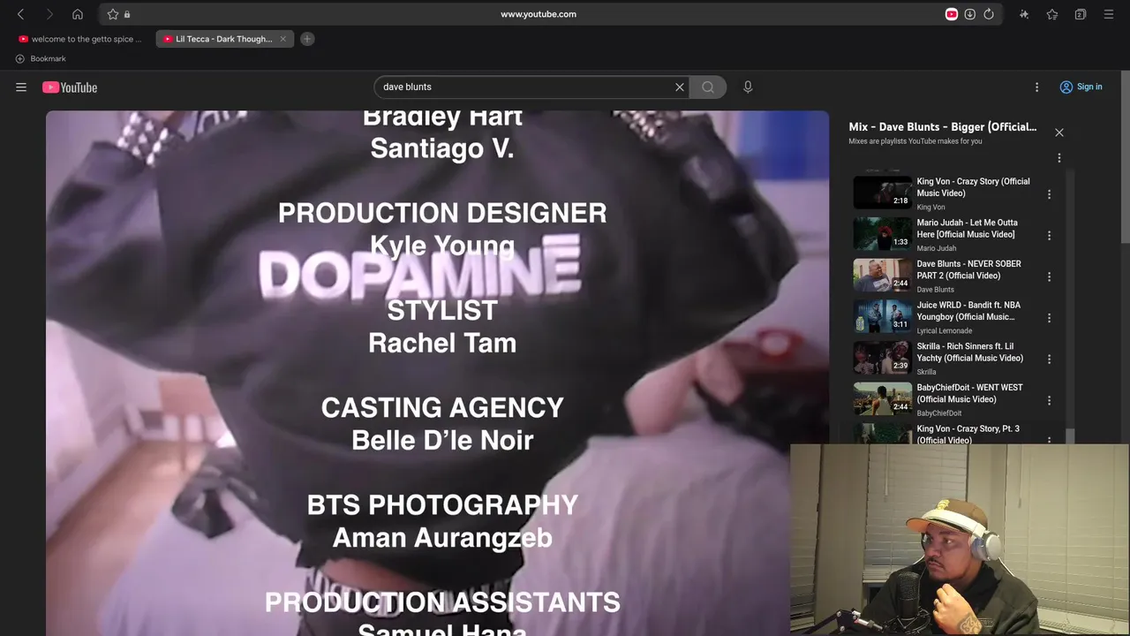Open the Mix playlist three-dot options

1059,158
